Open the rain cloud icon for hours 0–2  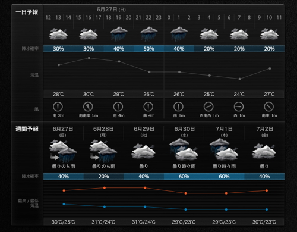(179, 34)
